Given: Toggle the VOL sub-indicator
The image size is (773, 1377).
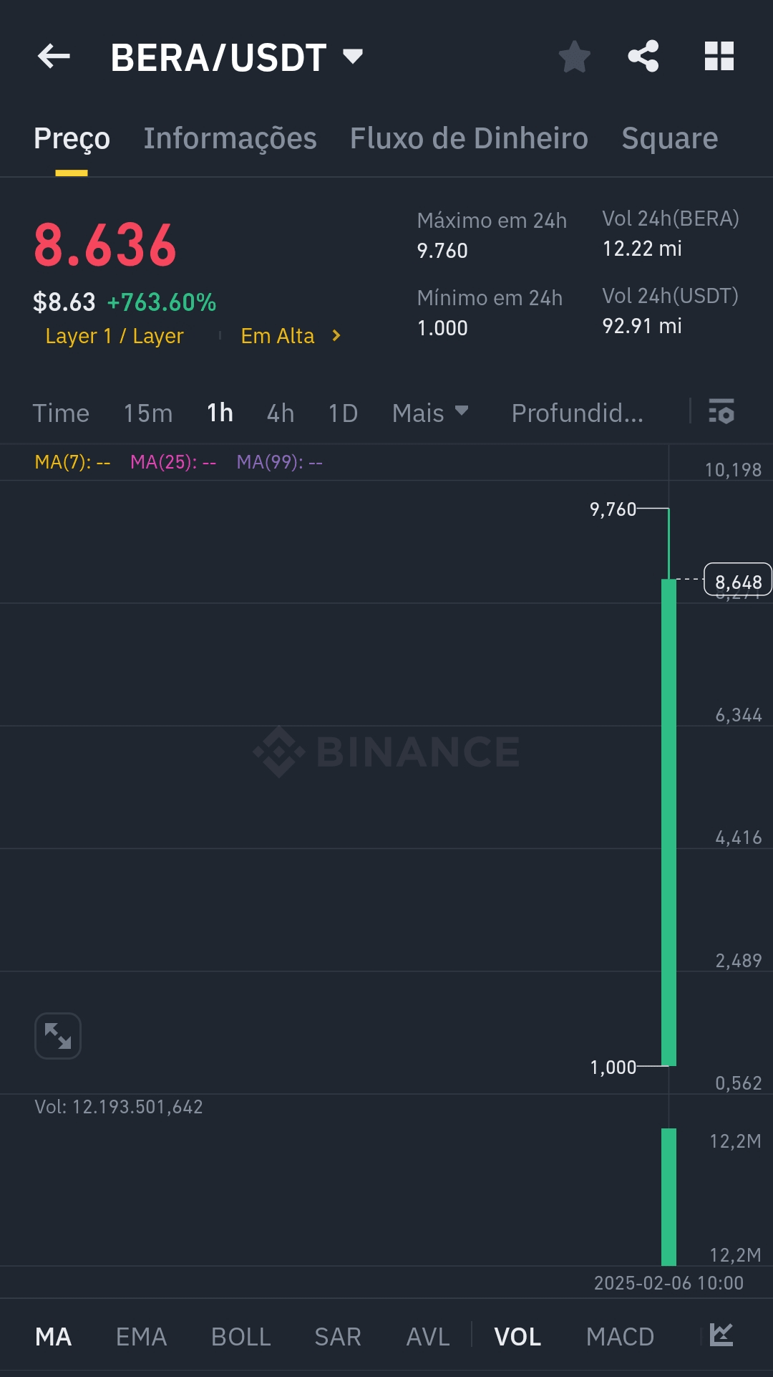Looking at the screenshot, I should click(x=517, y=1337).
